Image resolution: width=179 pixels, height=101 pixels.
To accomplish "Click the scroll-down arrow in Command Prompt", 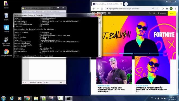I will pos(100,56).
